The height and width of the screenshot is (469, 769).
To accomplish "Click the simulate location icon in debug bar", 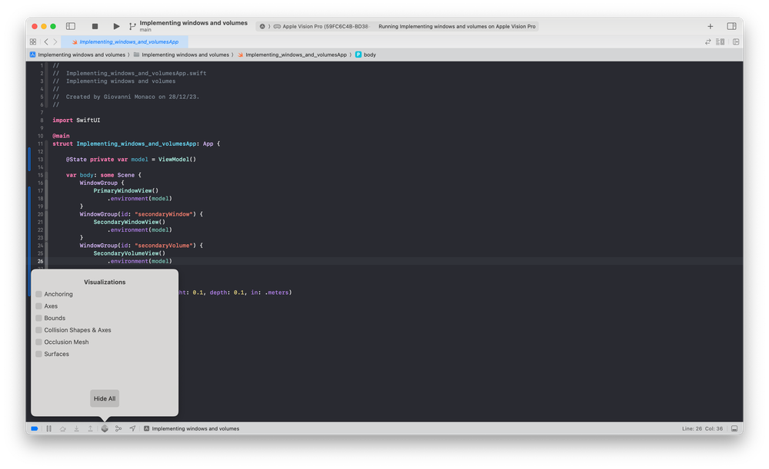I will pyautogui.click(x=132, y=428).
